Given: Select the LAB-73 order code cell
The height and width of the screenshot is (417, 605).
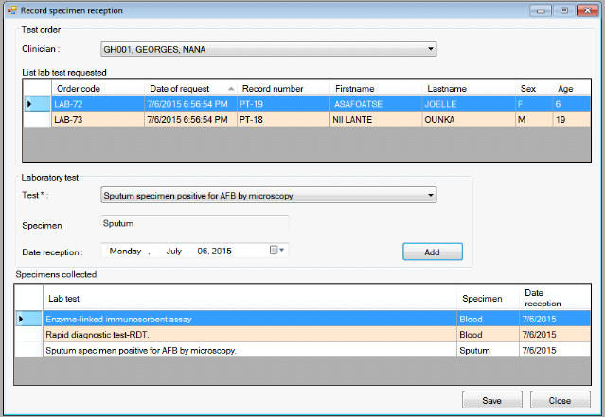Looking at the screenshot, I should [98, 119].
